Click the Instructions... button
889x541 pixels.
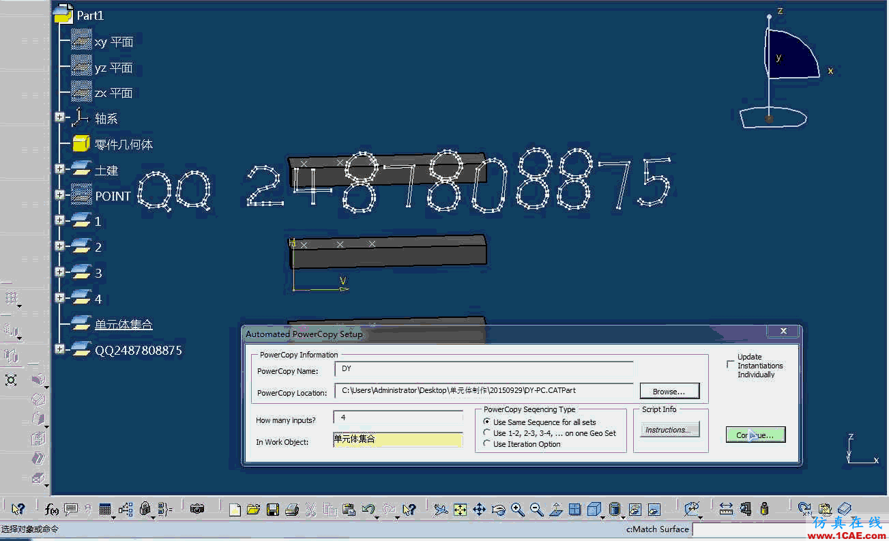point(669,430)
